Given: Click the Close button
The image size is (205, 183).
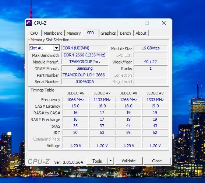Looking at the screenshot, I should pos(157,161).
